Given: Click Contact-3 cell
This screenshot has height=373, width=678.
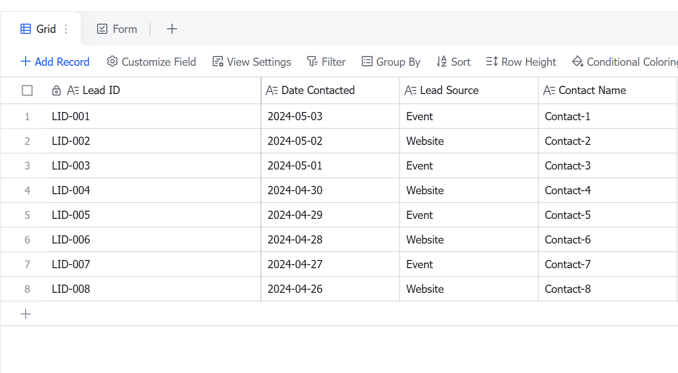Looking at the screenshot, I should tap(608, 165).
